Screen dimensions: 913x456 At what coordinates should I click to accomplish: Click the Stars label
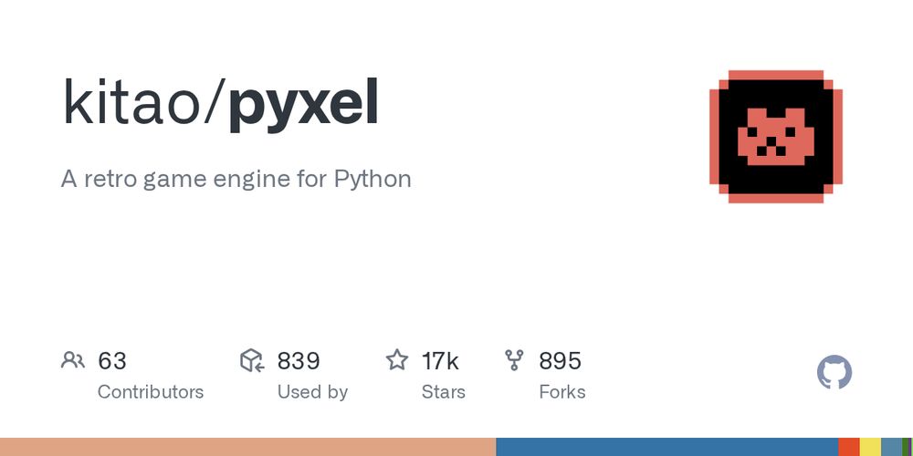pos(443,392)
